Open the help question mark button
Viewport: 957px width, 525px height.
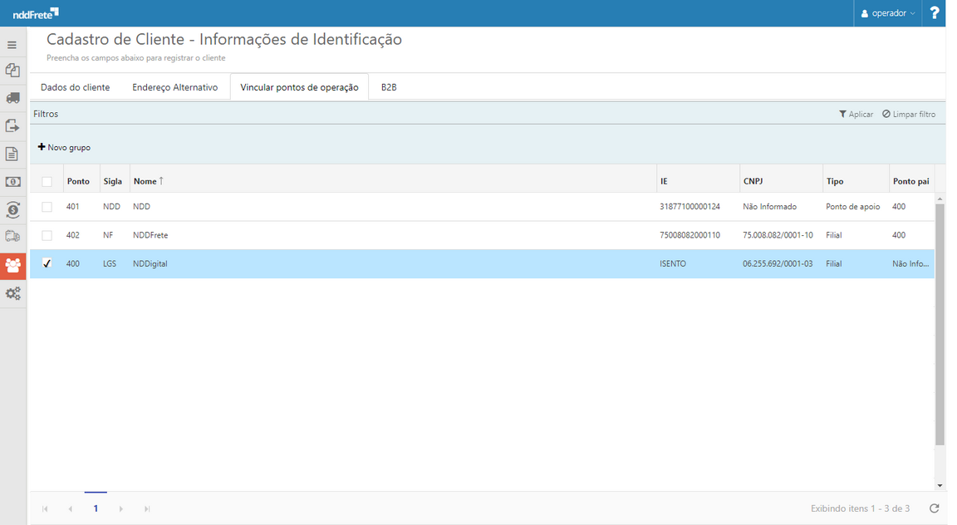pos(935,12)
